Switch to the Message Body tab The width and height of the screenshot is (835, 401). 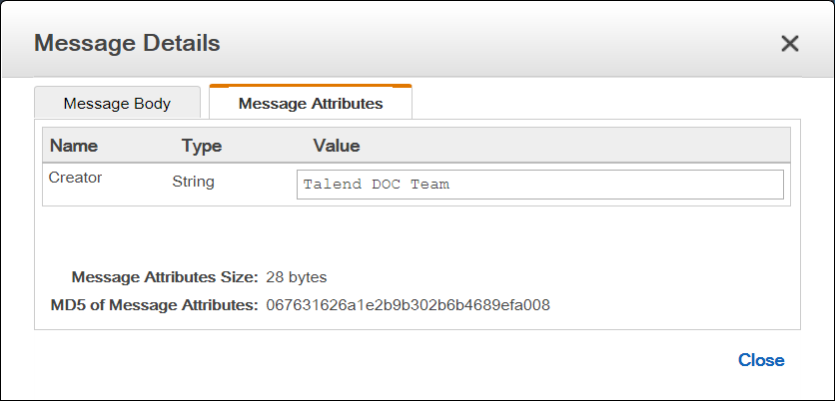click(117, 103)
